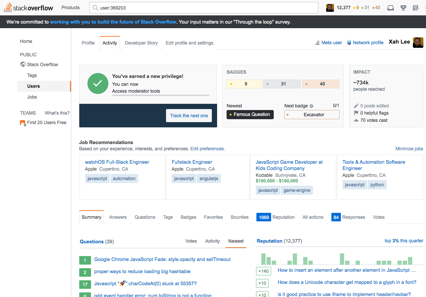Viewport: 426px width, 297px height.
Task: Click the Xah Lee profile picture
Action: [418, 42]
